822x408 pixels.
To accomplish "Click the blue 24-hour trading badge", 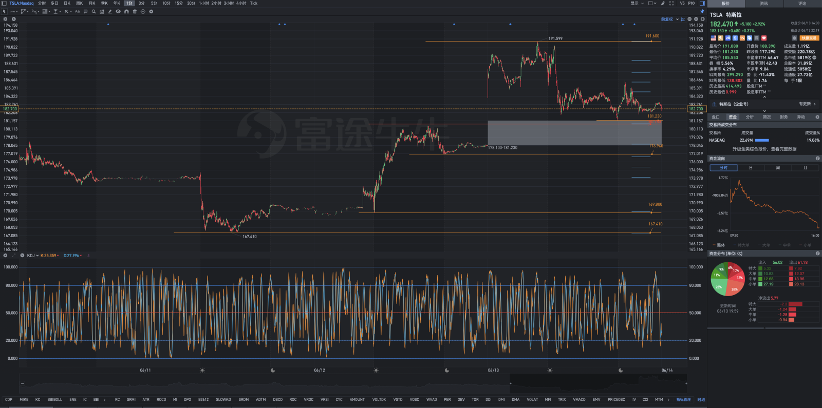I will click(x=728, y=38).
